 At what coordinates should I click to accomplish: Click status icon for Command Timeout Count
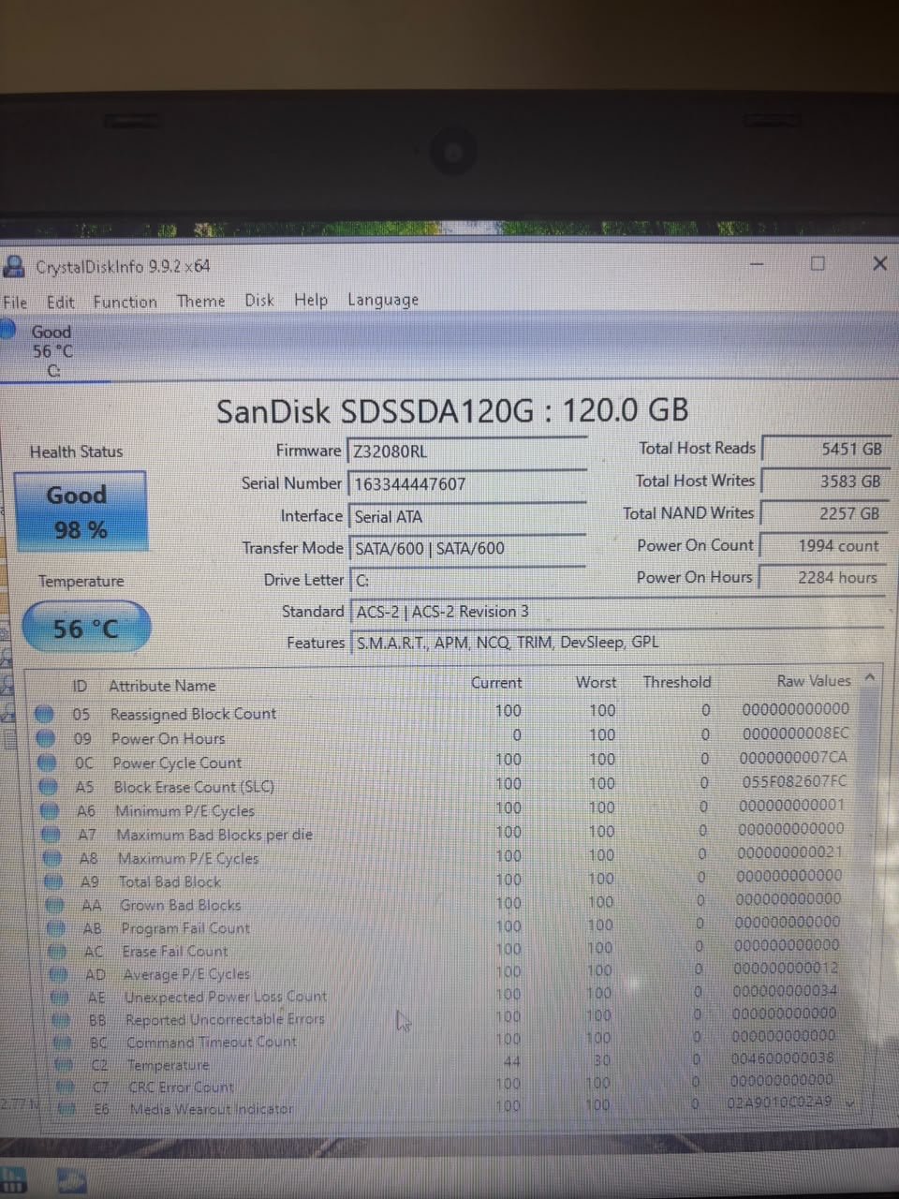click(63, 1042)
